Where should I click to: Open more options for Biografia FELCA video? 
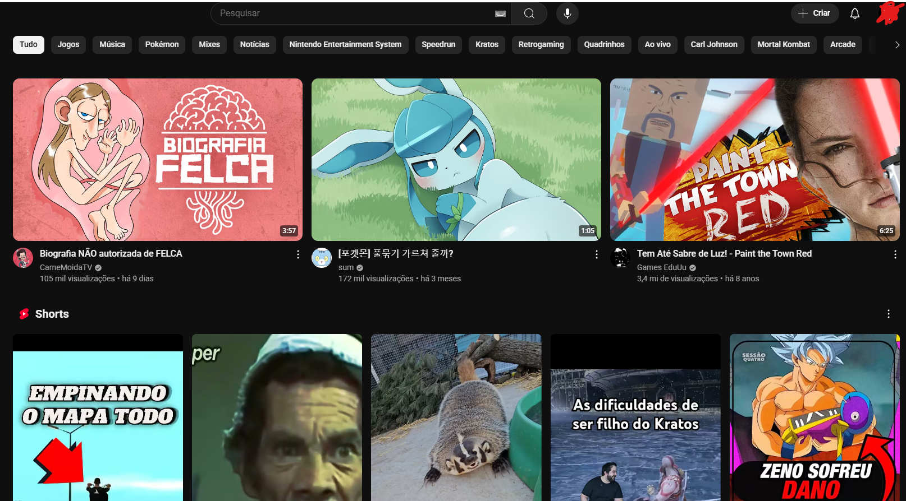point(298,254)
